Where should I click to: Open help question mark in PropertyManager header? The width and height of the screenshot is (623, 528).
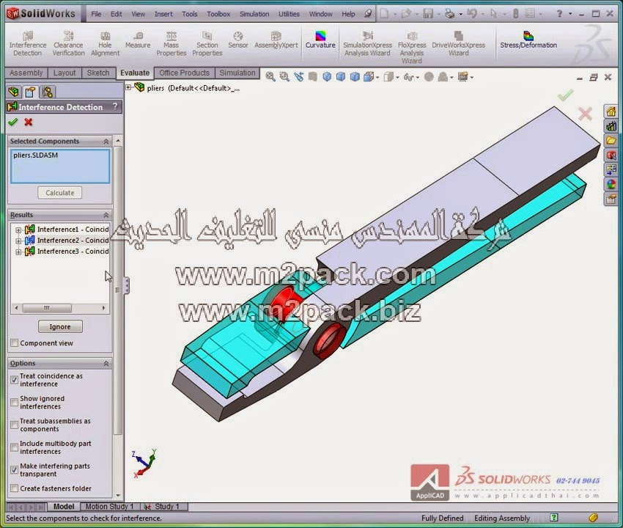click(115, 106)
